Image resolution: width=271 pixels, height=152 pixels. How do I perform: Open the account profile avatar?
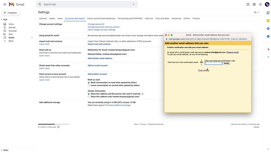(x=267, y=4)
